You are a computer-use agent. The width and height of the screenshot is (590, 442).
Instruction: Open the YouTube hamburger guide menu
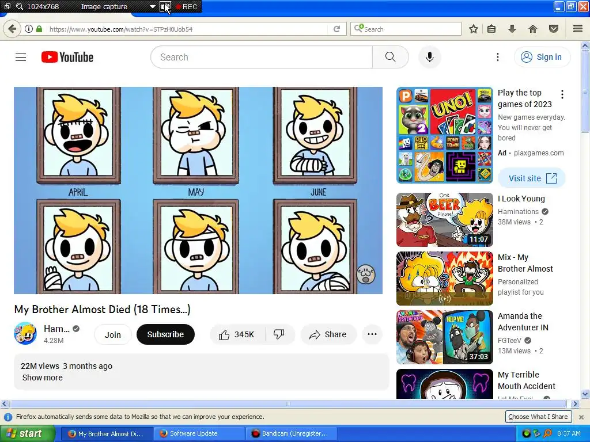click(21, 57)
